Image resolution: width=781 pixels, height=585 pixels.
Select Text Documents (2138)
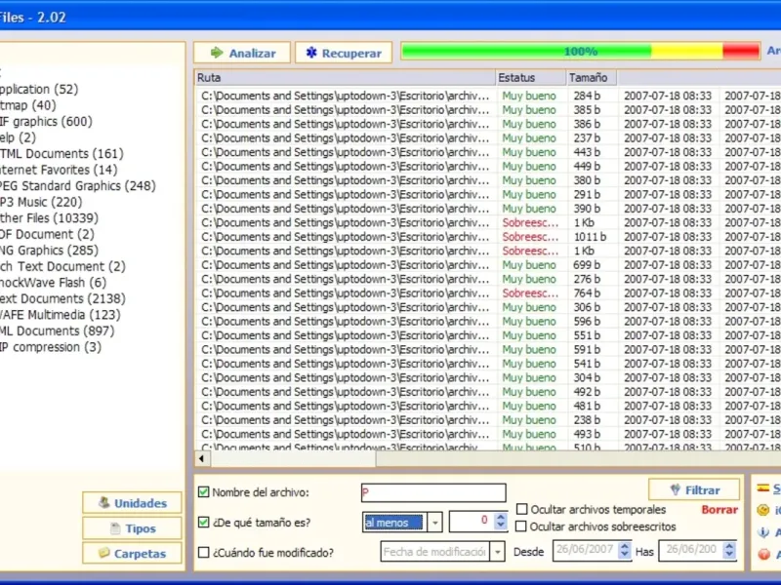tap(62, 298)
